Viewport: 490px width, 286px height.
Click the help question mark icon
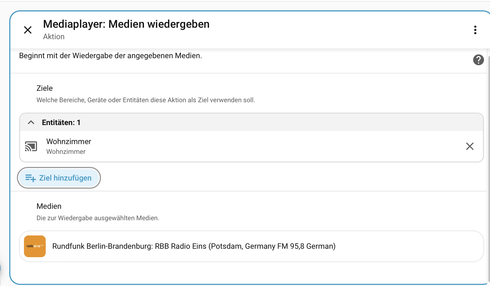point(478,60)
